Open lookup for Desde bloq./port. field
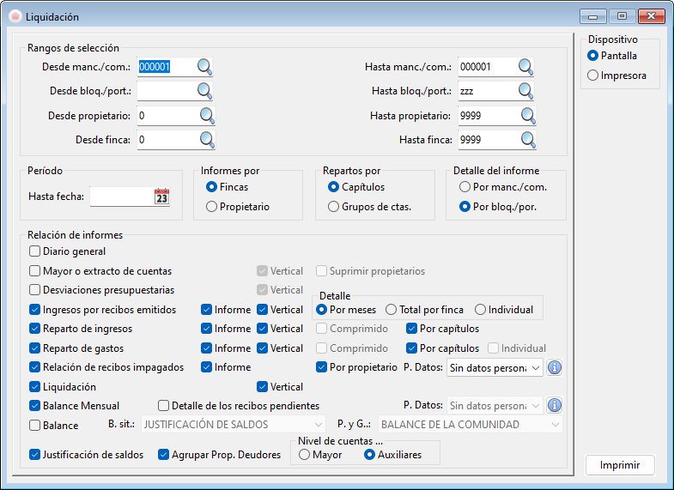 (x=204, y=91)
